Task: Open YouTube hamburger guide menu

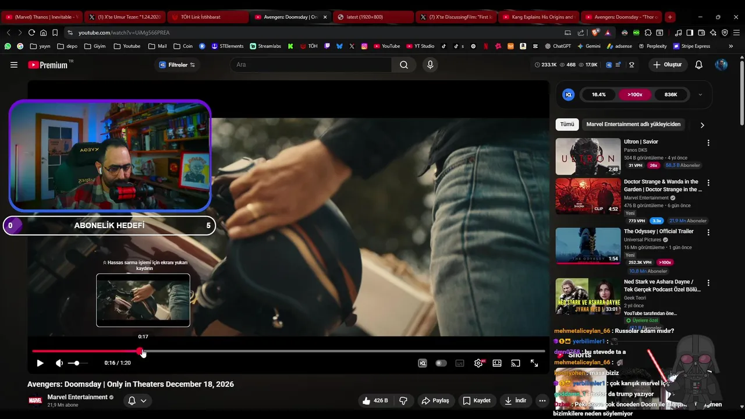Action: pos(14,65)
